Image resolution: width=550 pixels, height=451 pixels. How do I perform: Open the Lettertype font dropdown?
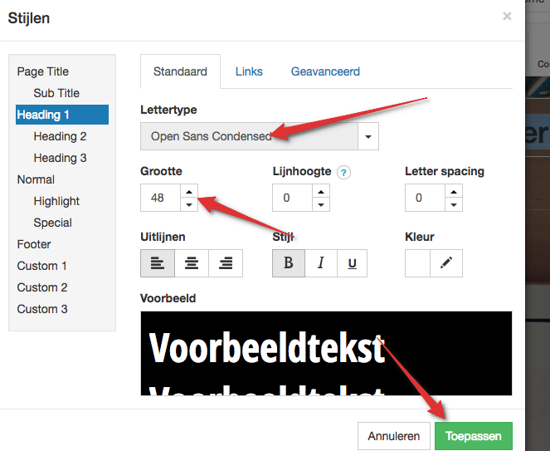(368, 136)
